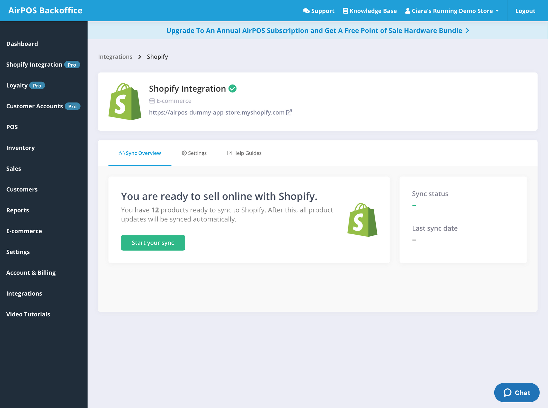Click the user account icon for Ciara's store

tap(407, 11)
